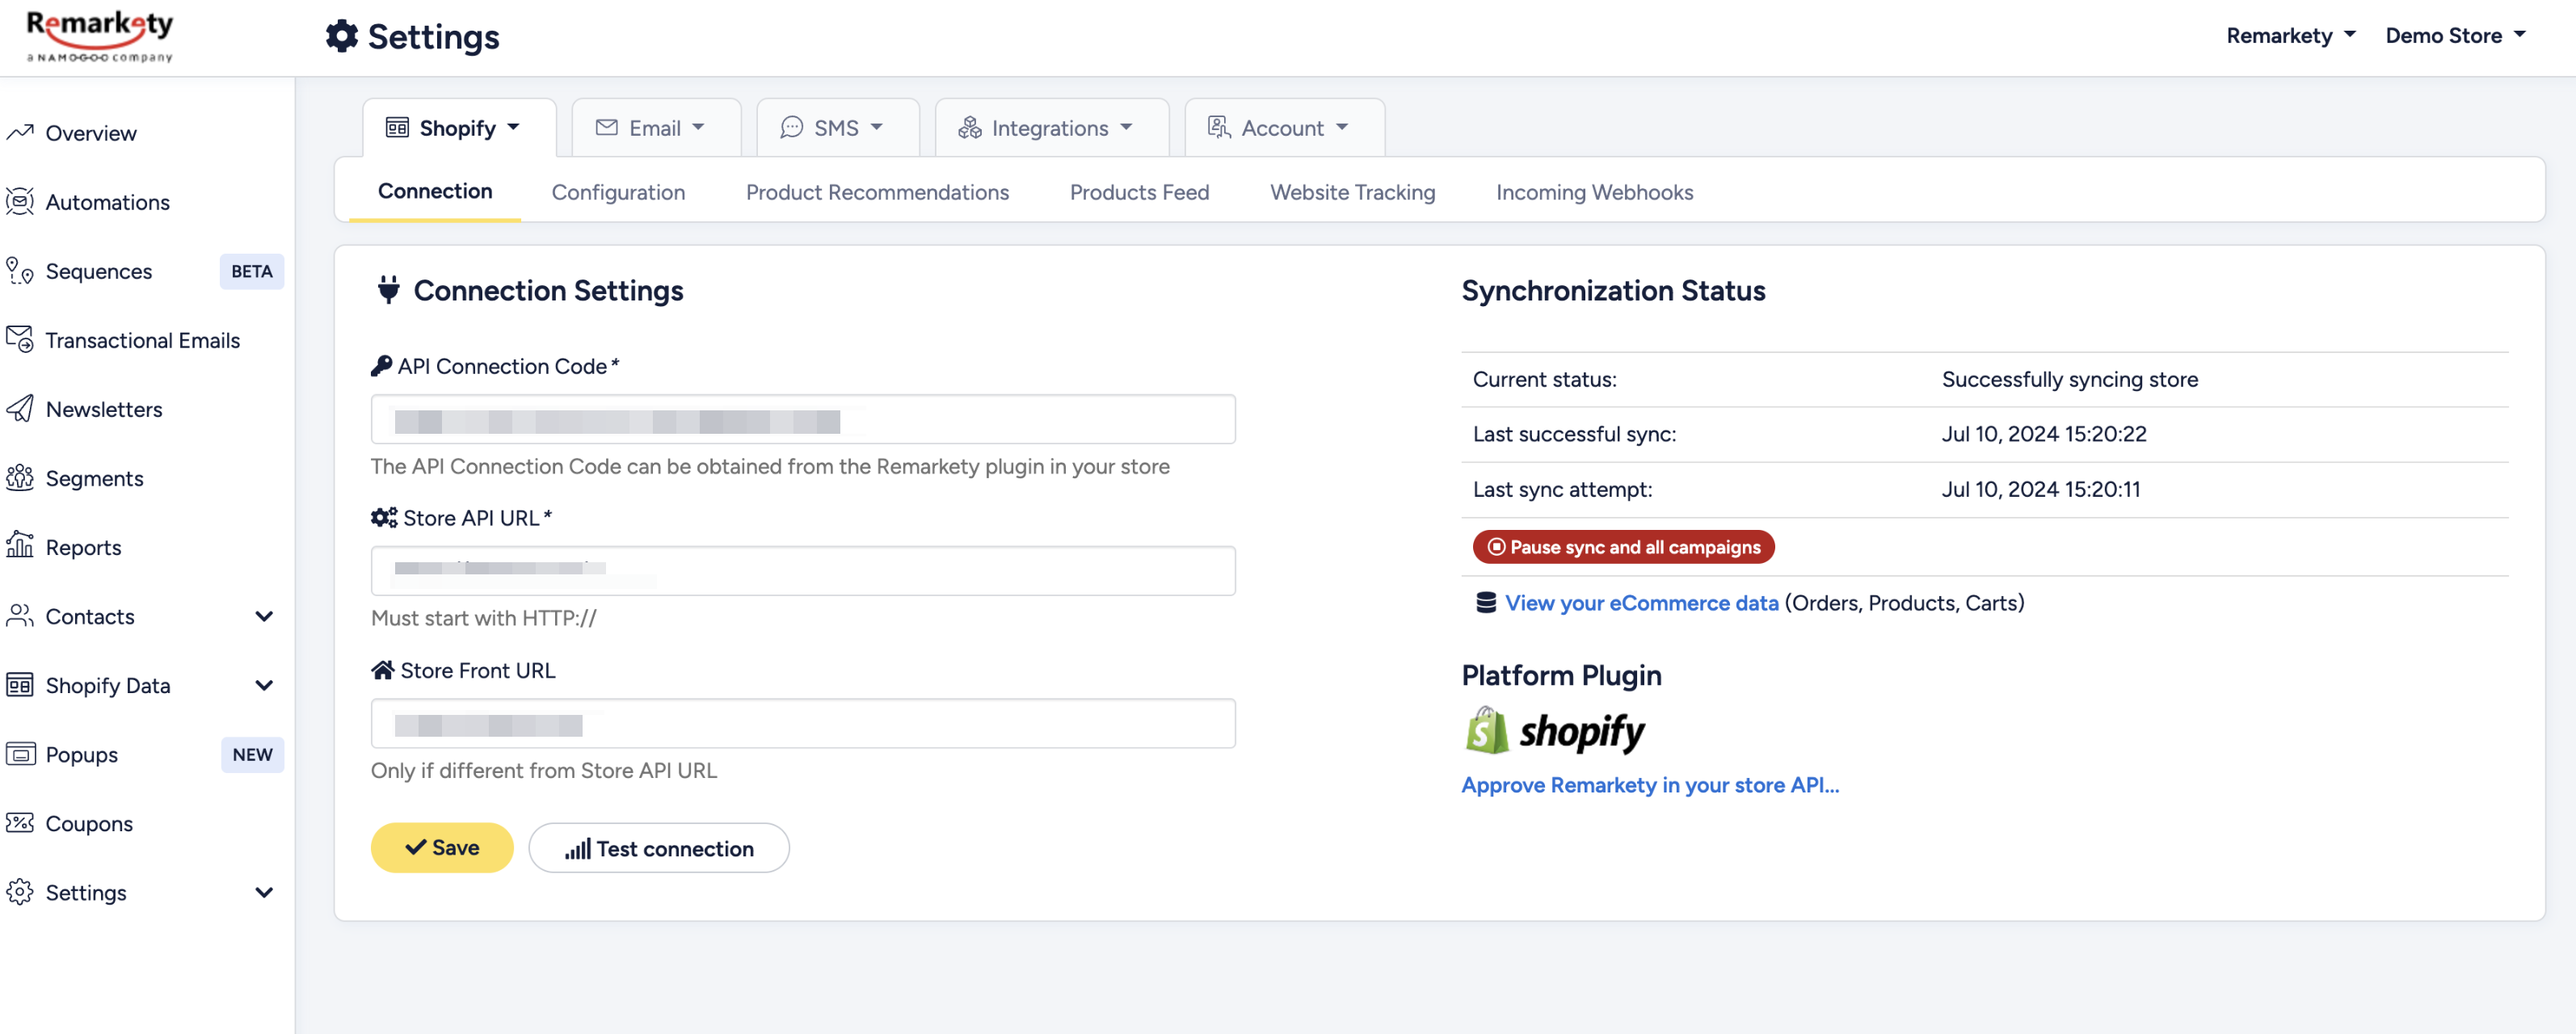Click the database icon beside eCommerce data link

coord(1486,602)
